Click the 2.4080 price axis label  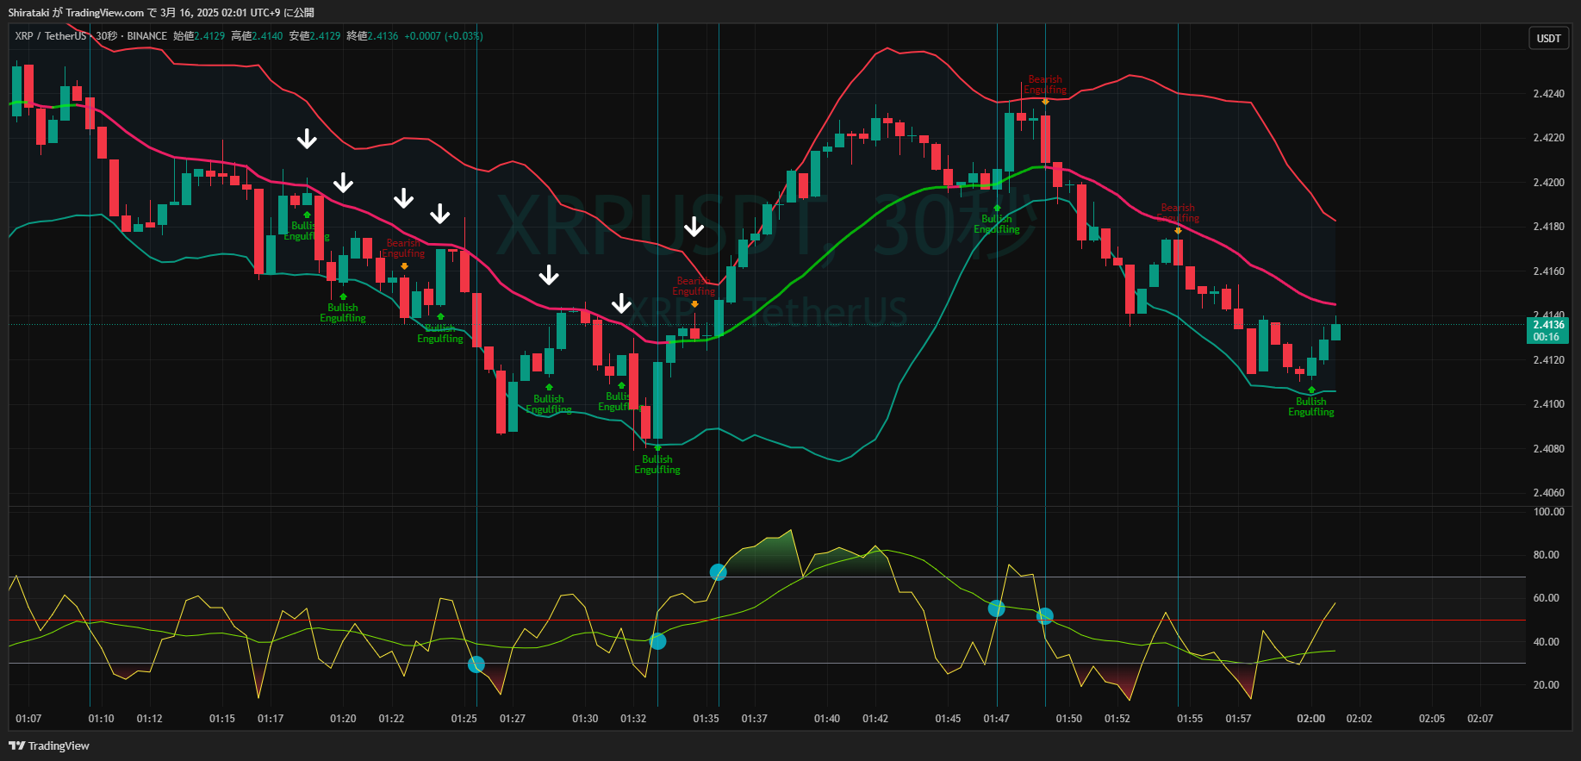pos(1548,449)
